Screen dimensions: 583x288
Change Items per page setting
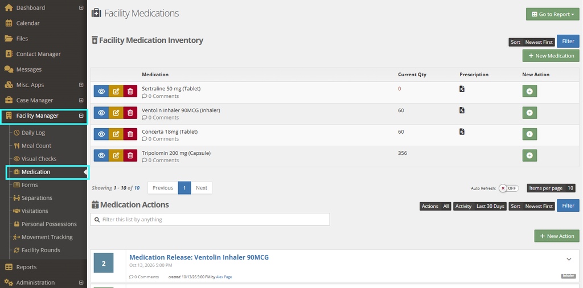tap(551, 188)
